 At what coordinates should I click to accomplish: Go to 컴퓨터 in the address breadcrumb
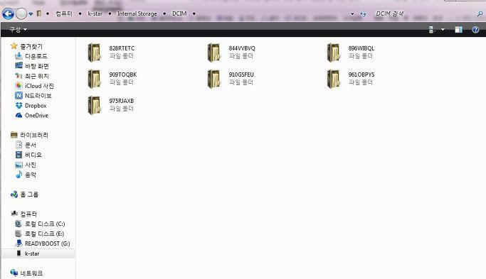click(64, 13)
